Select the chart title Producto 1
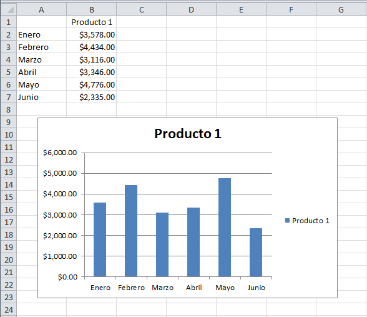367x317 pixels. tap(188, 134)
